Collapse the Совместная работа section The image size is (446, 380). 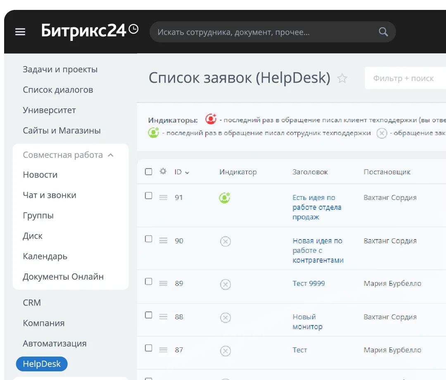[110, 155]
